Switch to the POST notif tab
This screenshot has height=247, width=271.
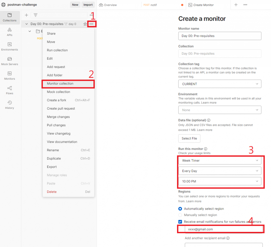click(163, 5)
